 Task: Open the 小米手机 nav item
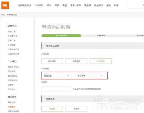tap(39, 6)
